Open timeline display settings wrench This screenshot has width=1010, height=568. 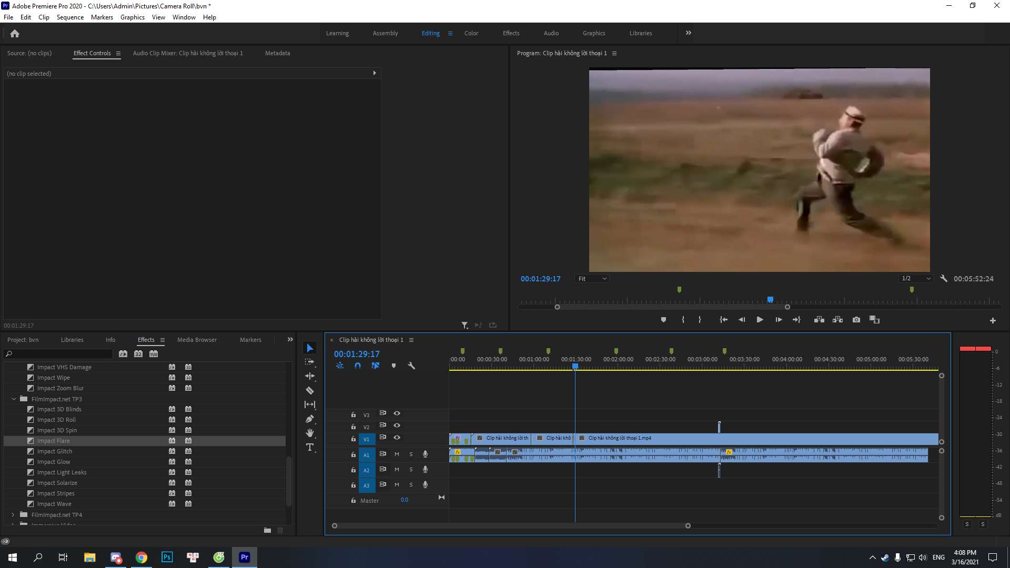[x=411, y=366]
